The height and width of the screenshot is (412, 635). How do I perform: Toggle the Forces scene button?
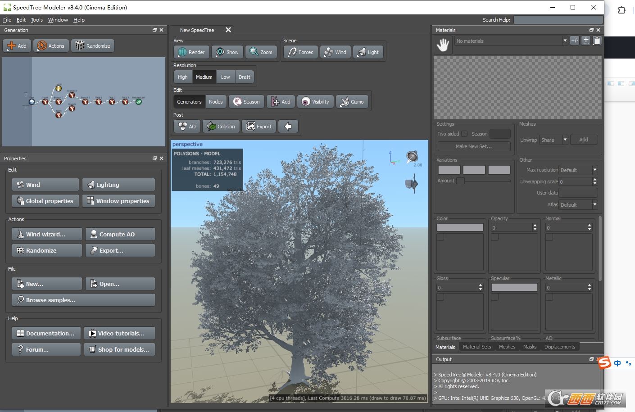pyautogui.click(x=301, y=52)
